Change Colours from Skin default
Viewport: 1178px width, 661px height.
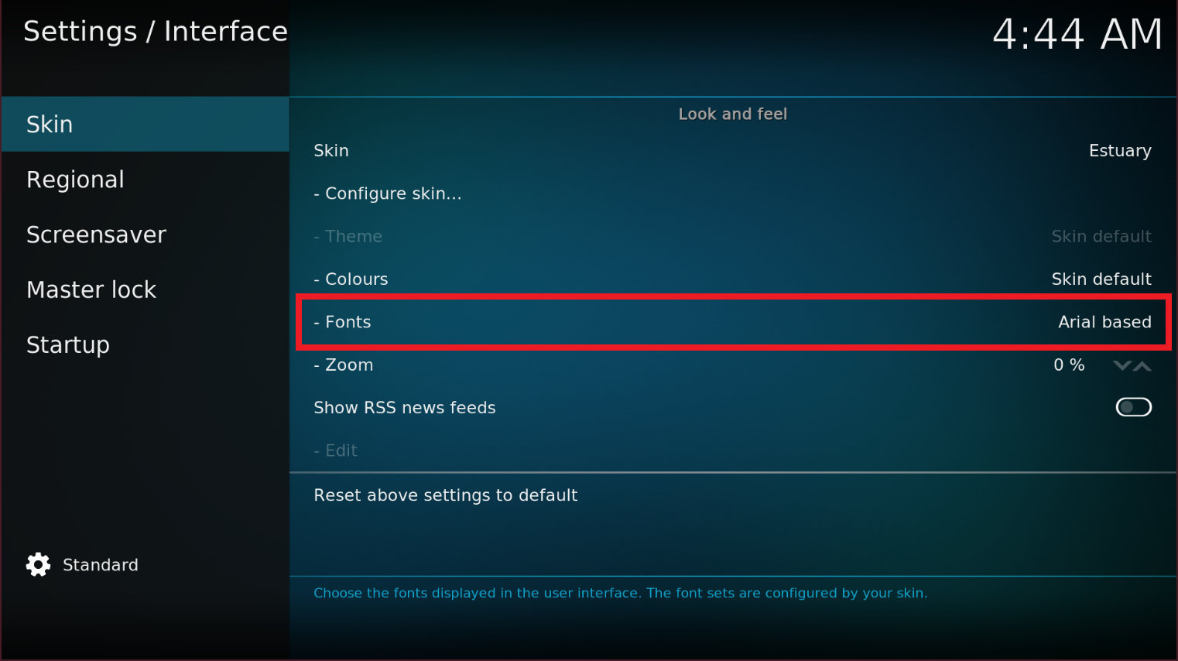click(x=732, y=279)
